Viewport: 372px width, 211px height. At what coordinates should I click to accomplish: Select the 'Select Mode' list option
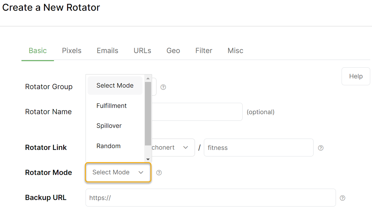point(115,86)
